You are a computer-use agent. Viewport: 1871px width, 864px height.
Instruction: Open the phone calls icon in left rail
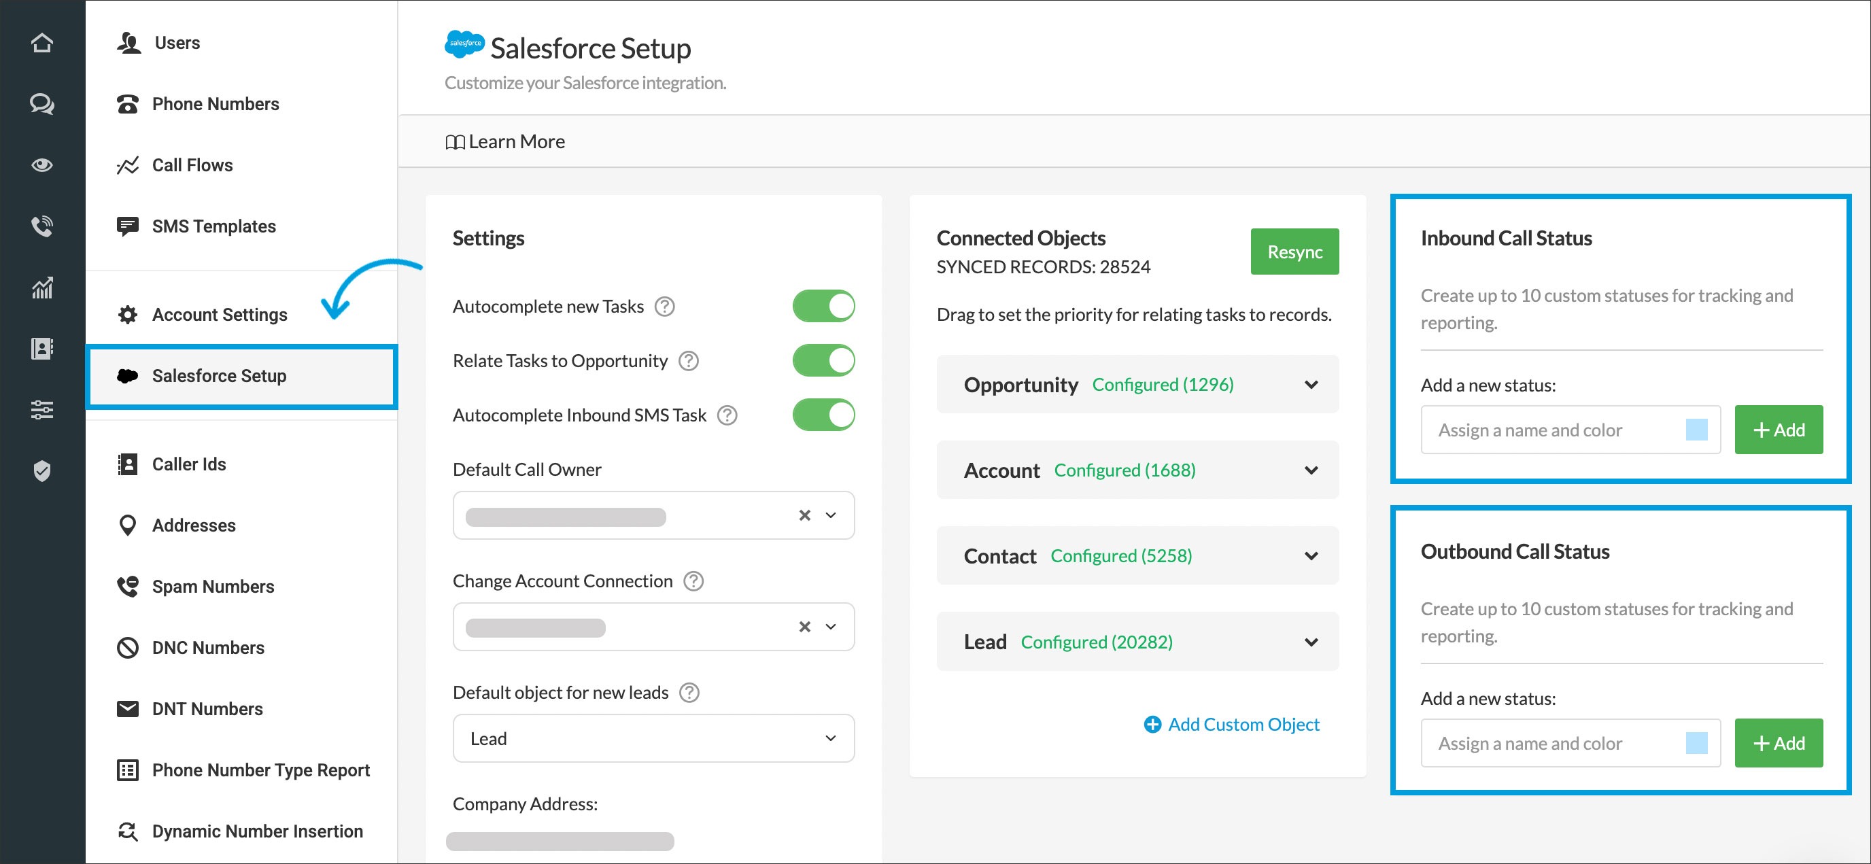coord(42,226)
